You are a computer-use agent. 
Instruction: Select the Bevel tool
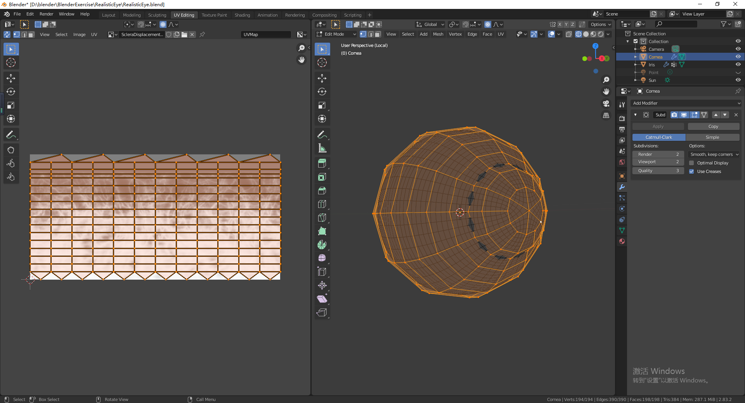[322, 190]
